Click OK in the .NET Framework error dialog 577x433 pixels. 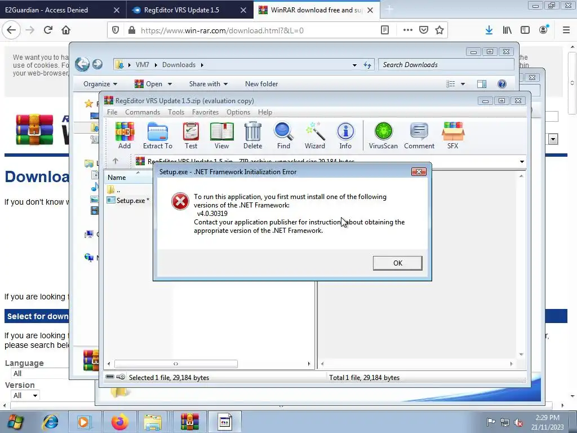tap(397, 263)
